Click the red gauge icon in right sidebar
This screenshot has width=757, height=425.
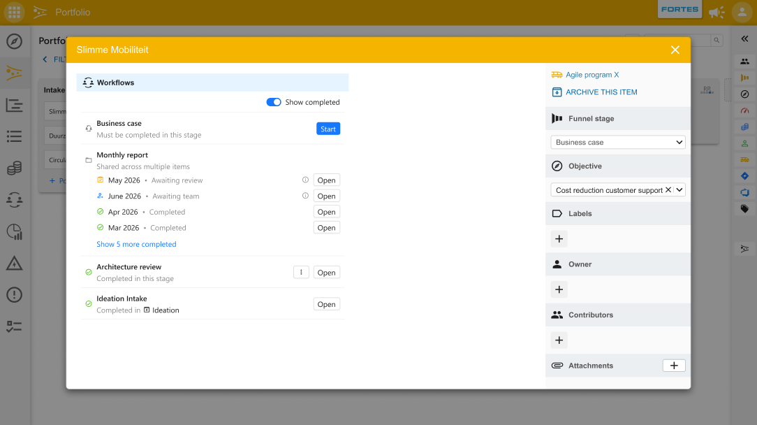(x=744, y=110)
